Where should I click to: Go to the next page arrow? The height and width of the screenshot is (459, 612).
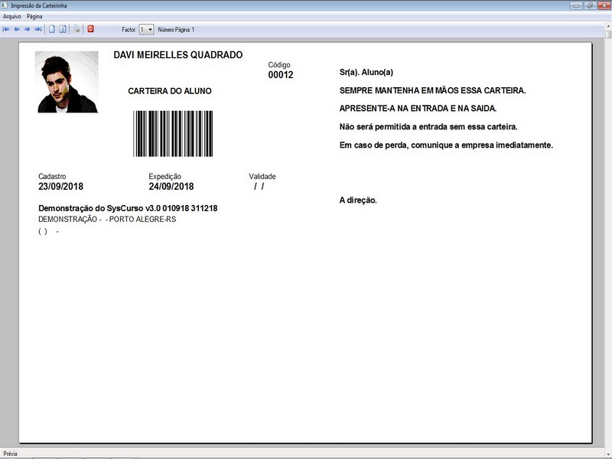(28, 29)
